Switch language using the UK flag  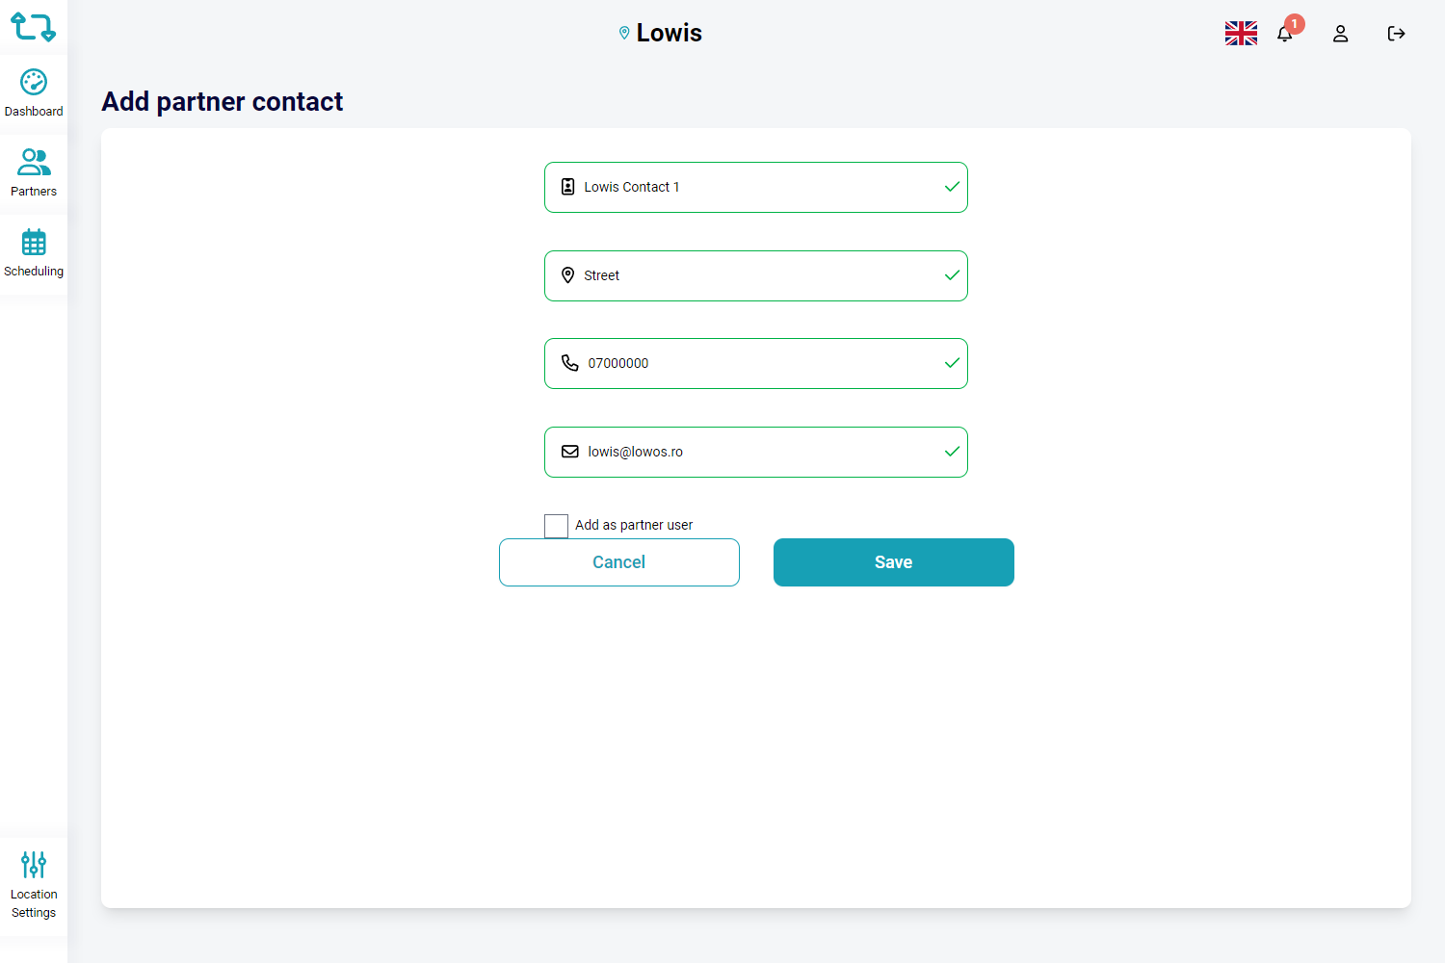click(1241, 34)
